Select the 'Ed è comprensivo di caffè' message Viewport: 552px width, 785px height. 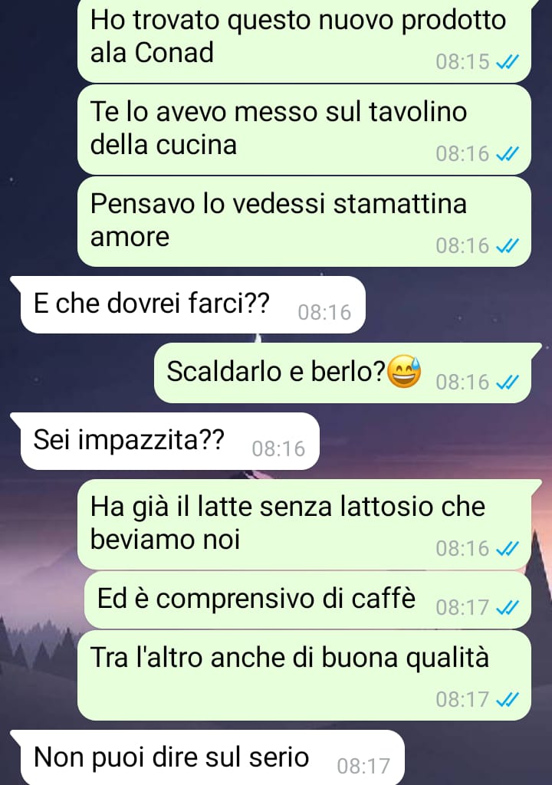(x=307, y=599)
